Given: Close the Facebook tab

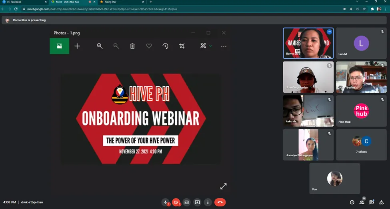Looking at the screenshot, I should [x=46, y=2].
